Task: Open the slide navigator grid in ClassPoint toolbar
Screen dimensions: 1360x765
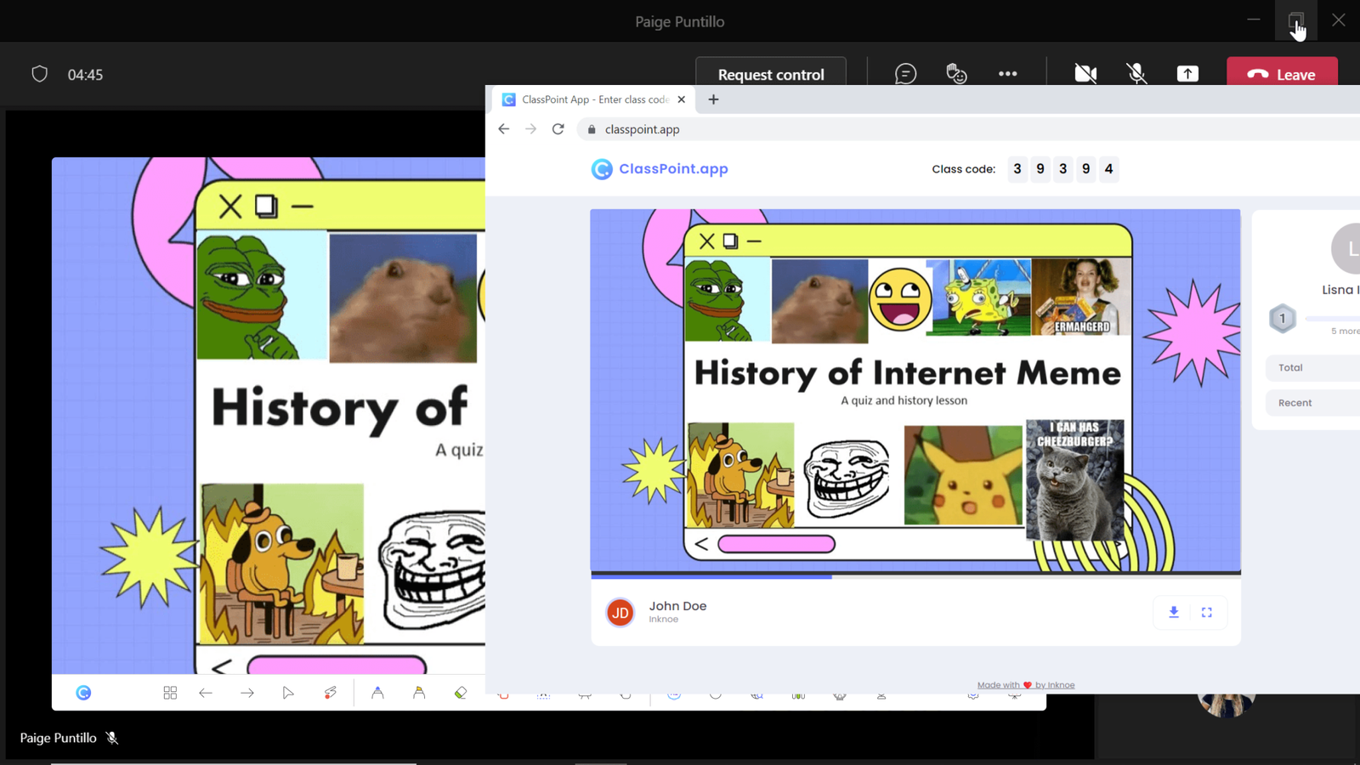Action: (170, 693)
